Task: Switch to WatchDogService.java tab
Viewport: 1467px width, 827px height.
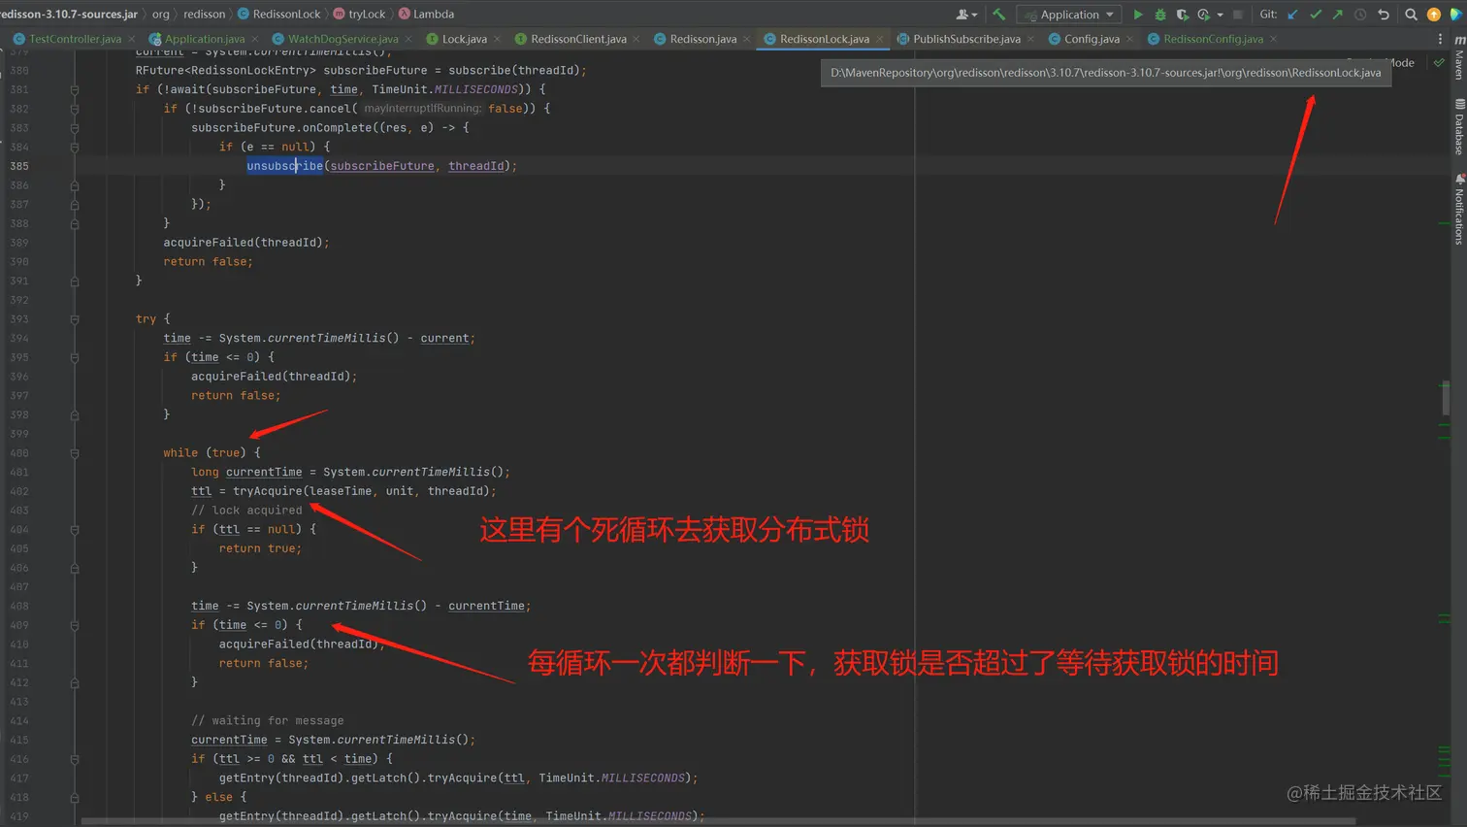Action: [x=342, y=39]
